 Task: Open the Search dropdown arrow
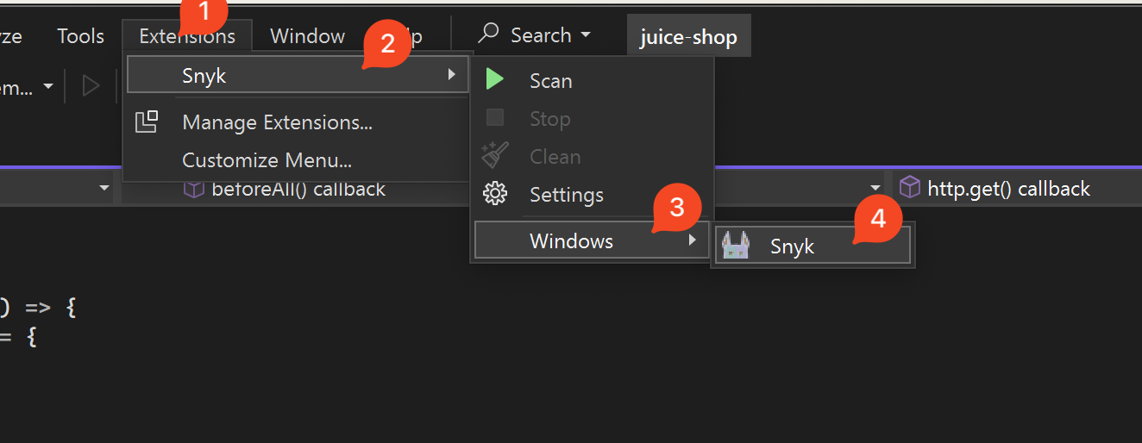pyautogui.click(x=586, y=35)
